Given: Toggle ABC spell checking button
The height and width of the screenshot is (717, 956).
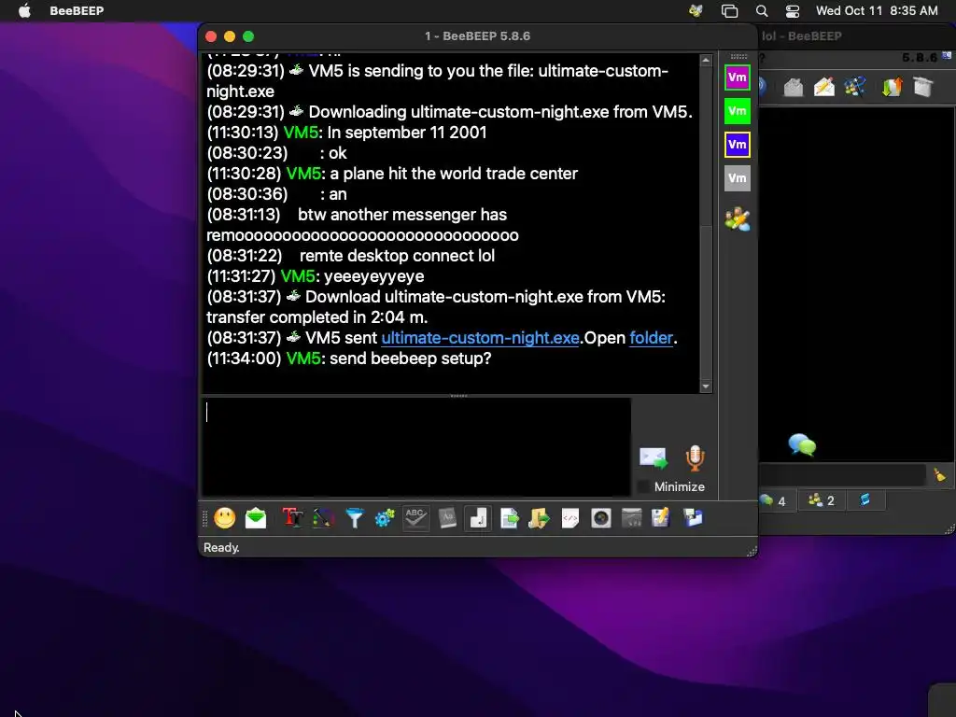Looking at the screenshot, I should click(x=415, y=518).
